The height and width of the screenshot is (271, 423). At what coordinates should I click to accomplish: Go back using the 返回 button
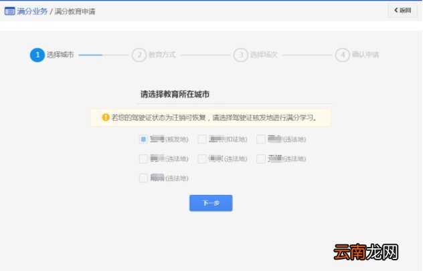(402, 10)
